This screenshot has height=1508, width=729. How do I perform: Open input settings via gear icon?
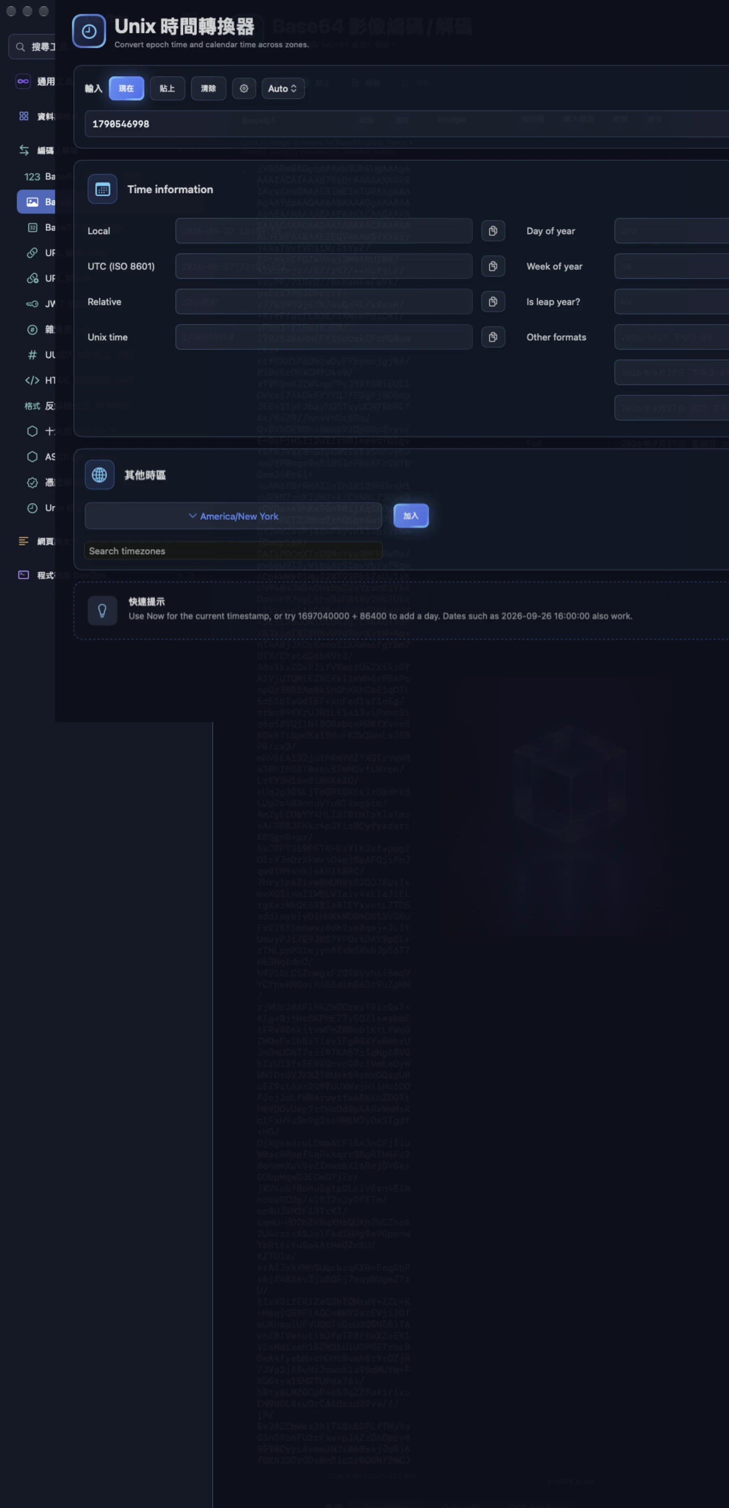(244, 88)
